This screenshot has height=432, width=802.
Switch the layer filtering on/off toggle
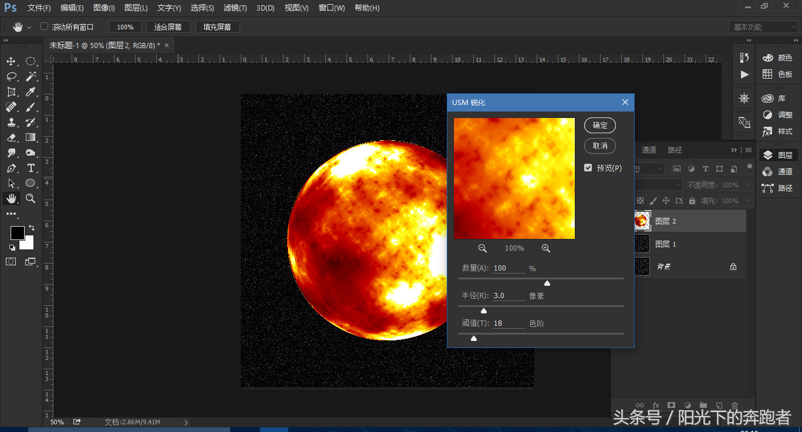point(749,168)
